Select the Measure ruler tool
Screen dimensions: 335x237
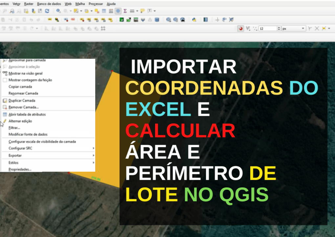click(132, 11)
